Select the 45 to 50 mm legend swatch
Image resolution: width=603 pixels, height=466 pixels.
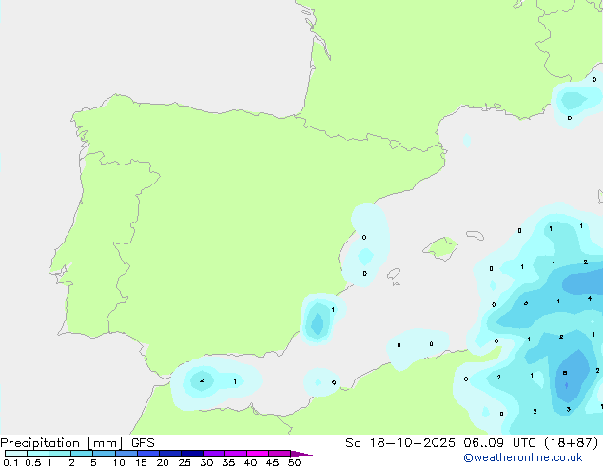[280, 454]
